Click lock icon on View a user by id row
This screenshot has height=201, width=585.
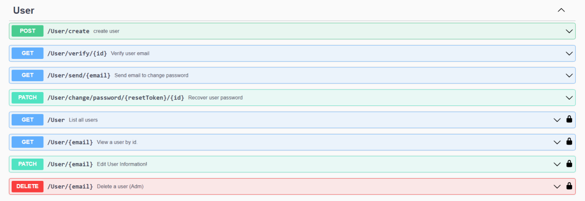(569, 142)
